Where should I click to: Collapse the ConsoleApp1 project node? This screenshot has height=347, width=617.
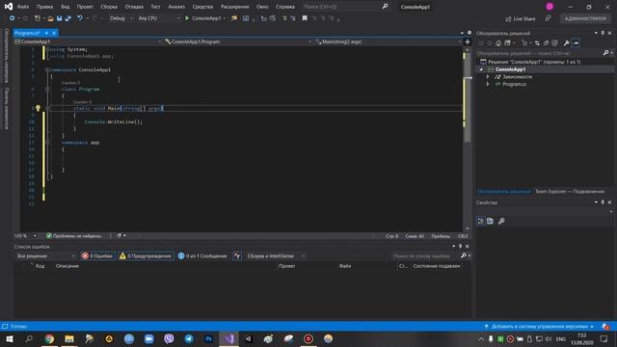[481, 69]
